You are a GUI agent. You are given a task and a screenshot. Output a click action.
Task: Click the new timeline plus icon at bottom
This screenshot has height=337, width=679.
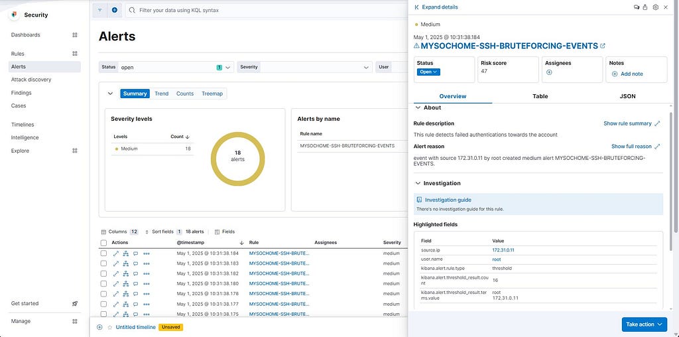coord(99,327)
